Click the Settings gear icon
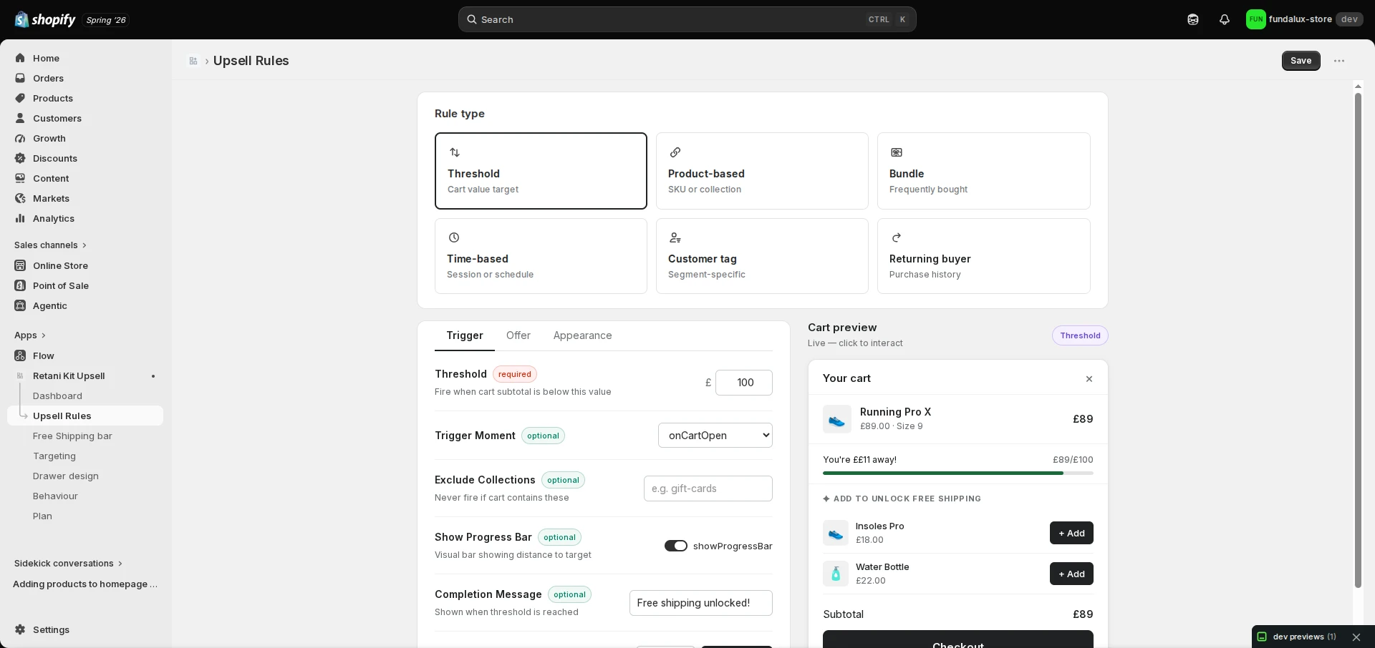The height and width of the screenshot is (648, 1375). tap(20, 629)
